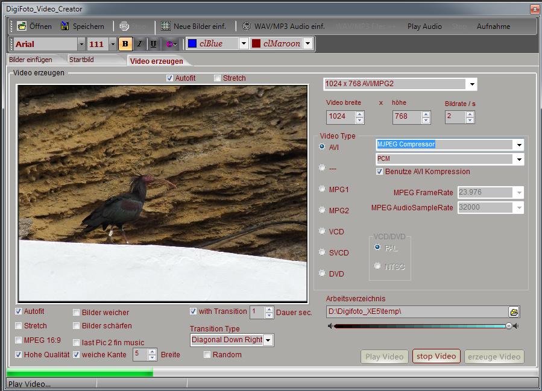Select the DVD video type radio button
Screen dimensions: 542x391
point(322,274)
